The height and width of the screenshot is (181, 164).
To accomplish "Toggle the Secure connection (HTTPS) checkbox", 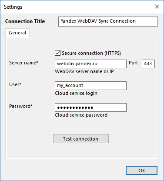I will coord(57,53).
